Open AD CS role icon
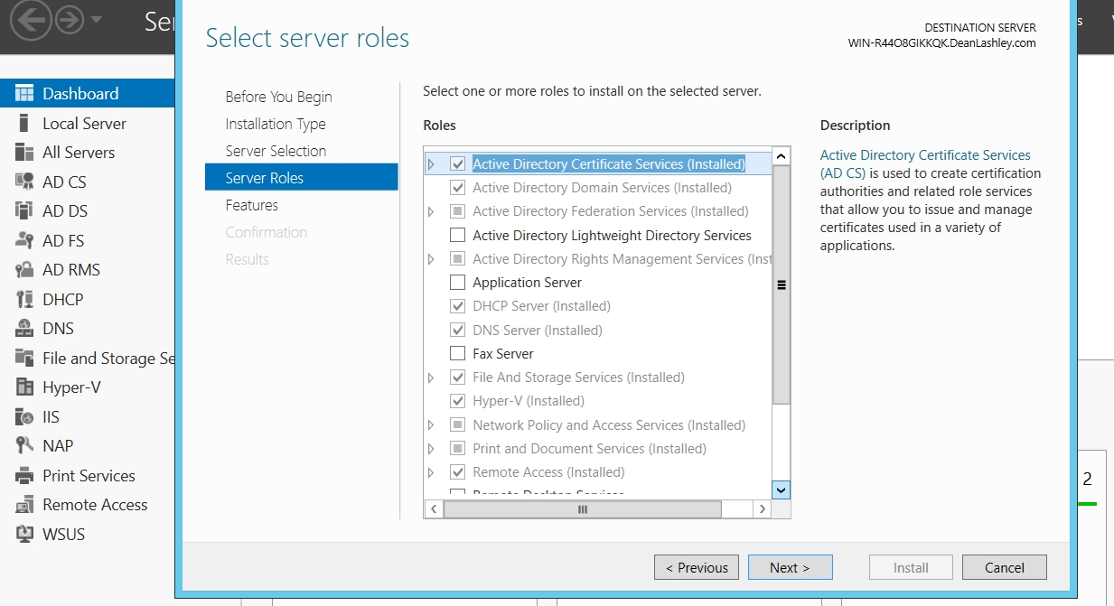 (x=24, y=182)
